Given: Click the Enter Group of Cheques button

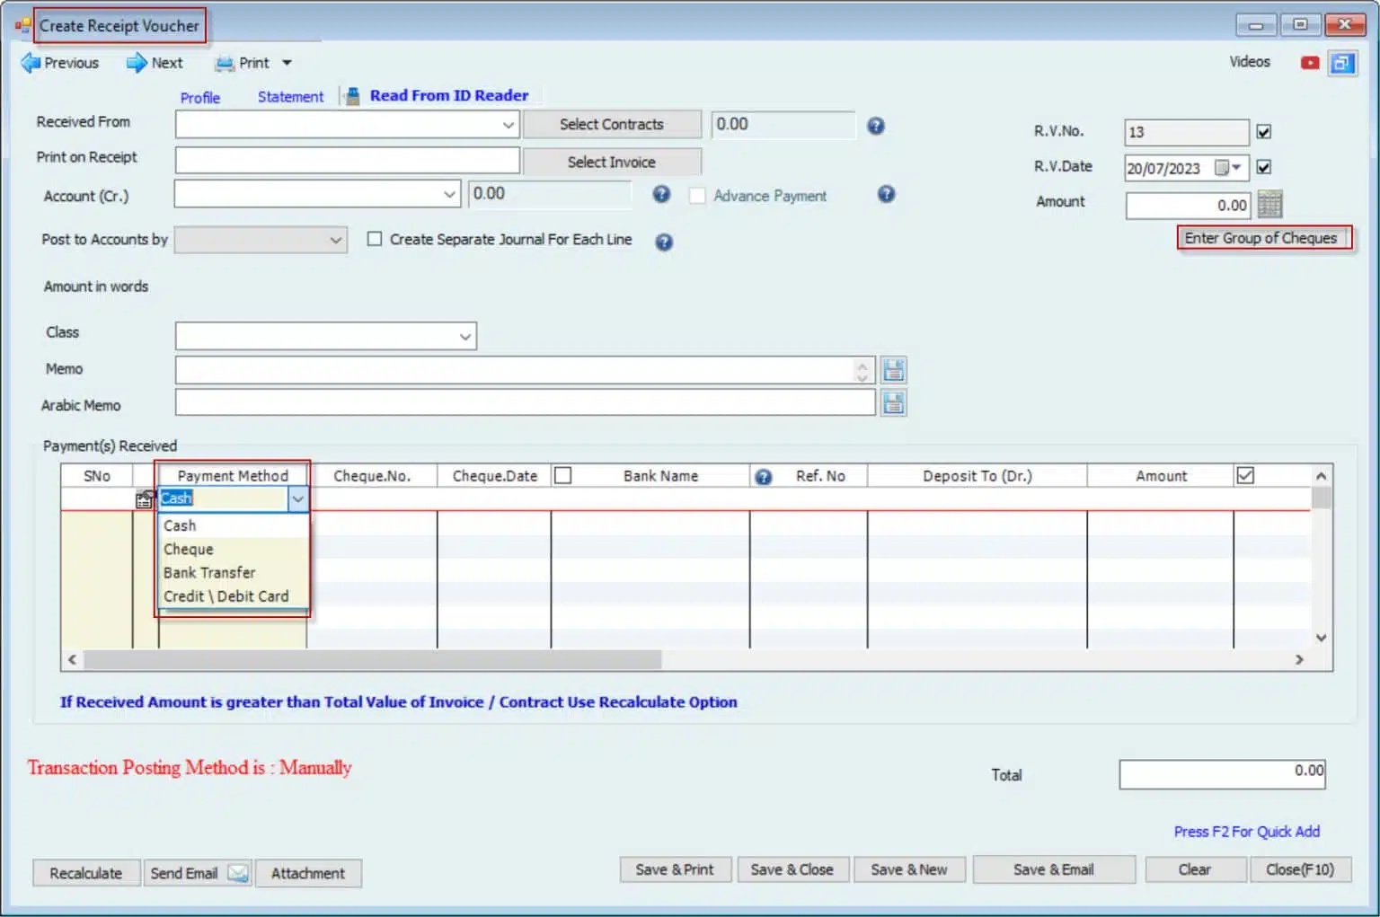Looking at the screenshot, I should click(1262, 238).
